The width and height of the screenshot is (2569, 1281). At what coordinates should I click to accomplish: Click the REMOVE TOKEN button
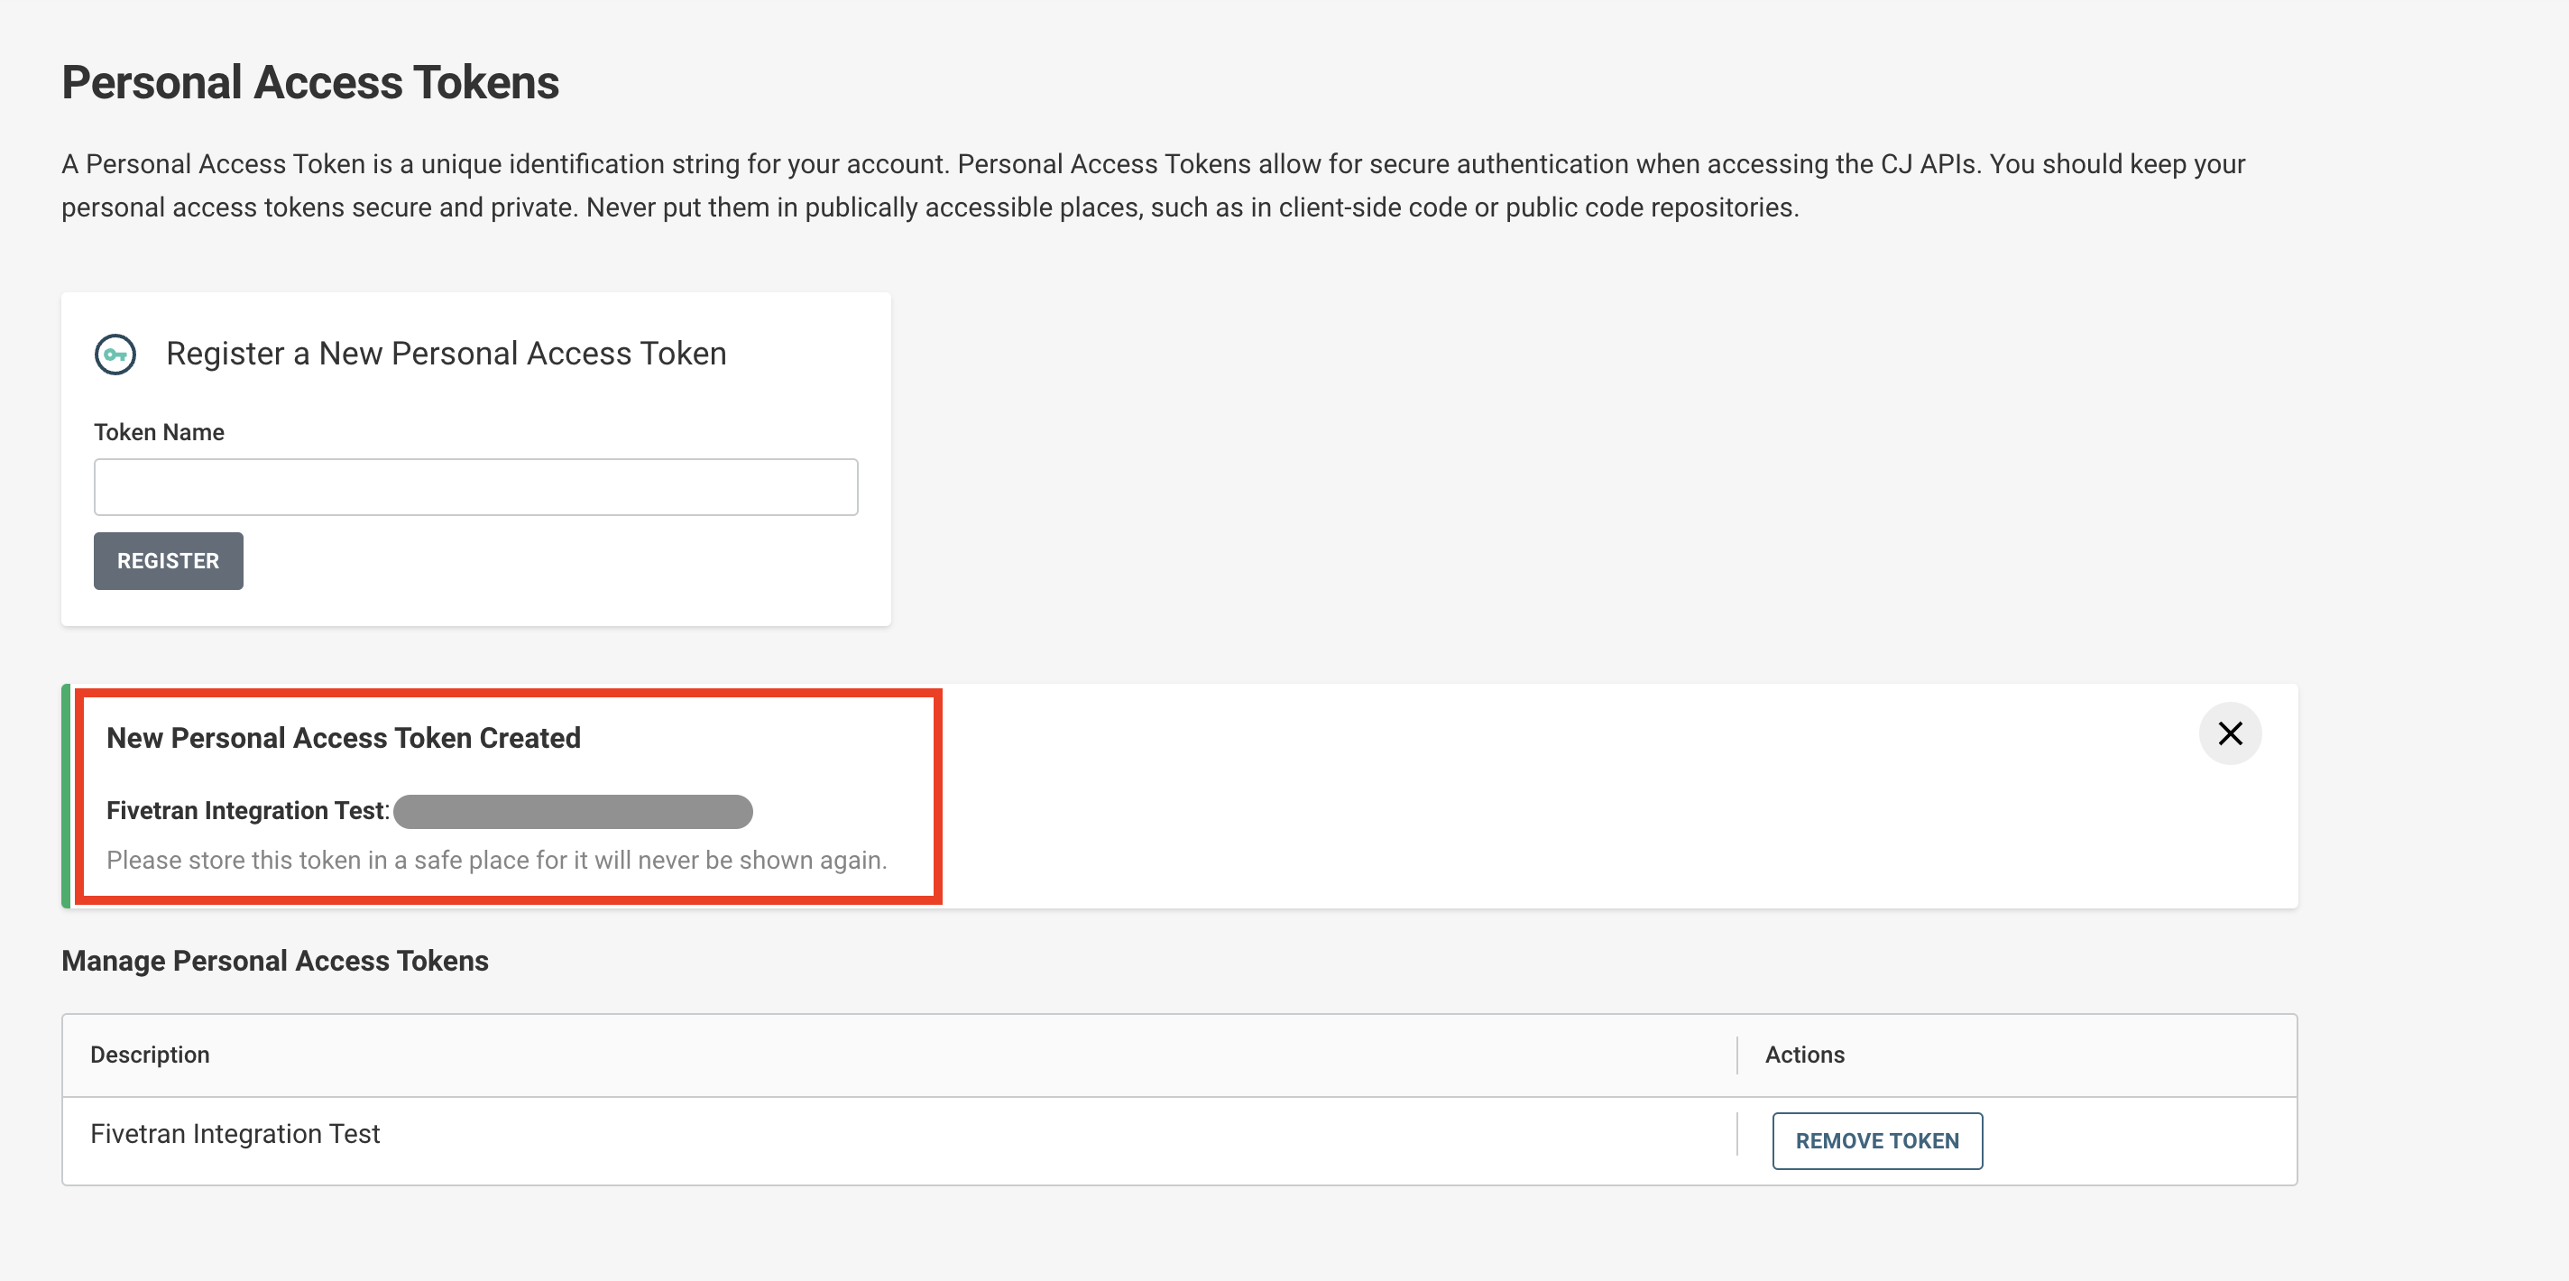pyautogui.click(x=1876, y=1140)
